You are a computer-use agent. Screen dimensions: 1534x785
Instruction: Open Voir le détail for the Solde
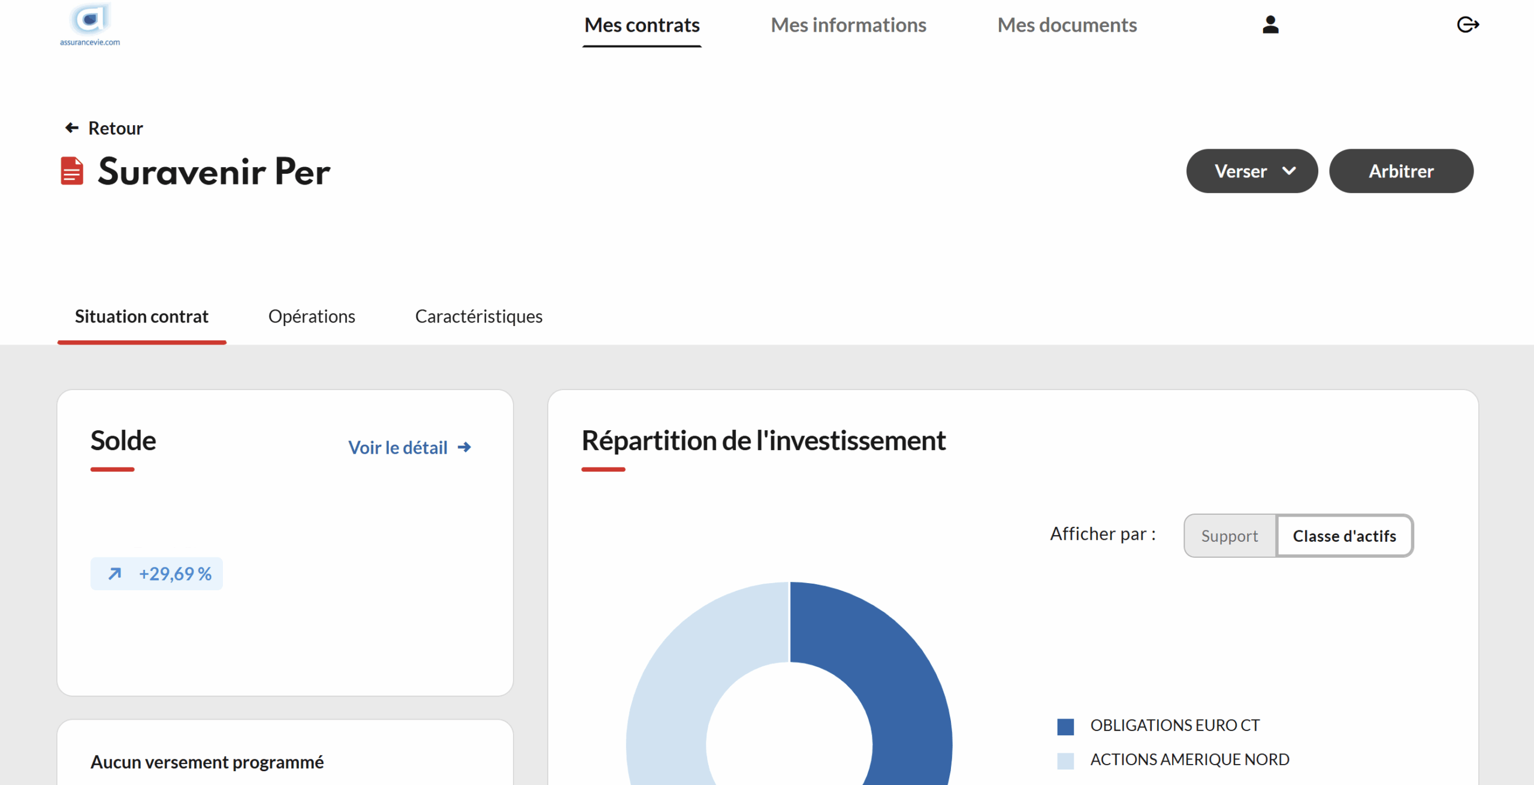click(x=398, y=446)
